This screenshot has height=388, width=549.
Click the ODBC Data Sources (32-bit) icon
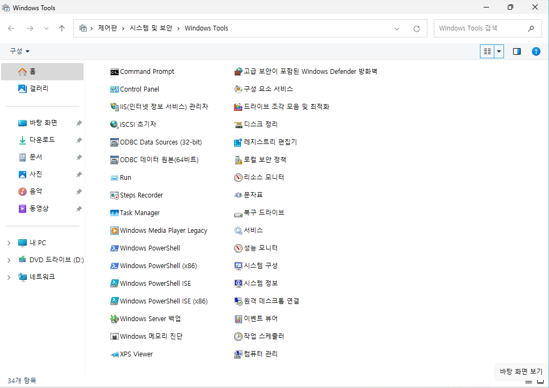pyautogui.click(x=114, y=142)
